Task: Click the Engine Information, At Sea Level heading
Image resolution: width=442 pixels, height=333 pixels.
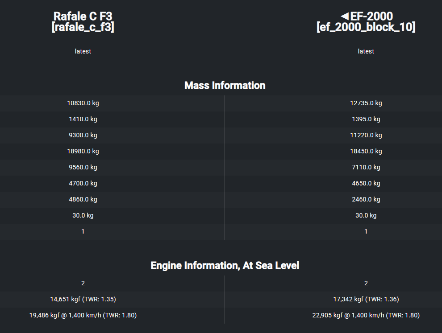Action: click(x=225, y=265)
